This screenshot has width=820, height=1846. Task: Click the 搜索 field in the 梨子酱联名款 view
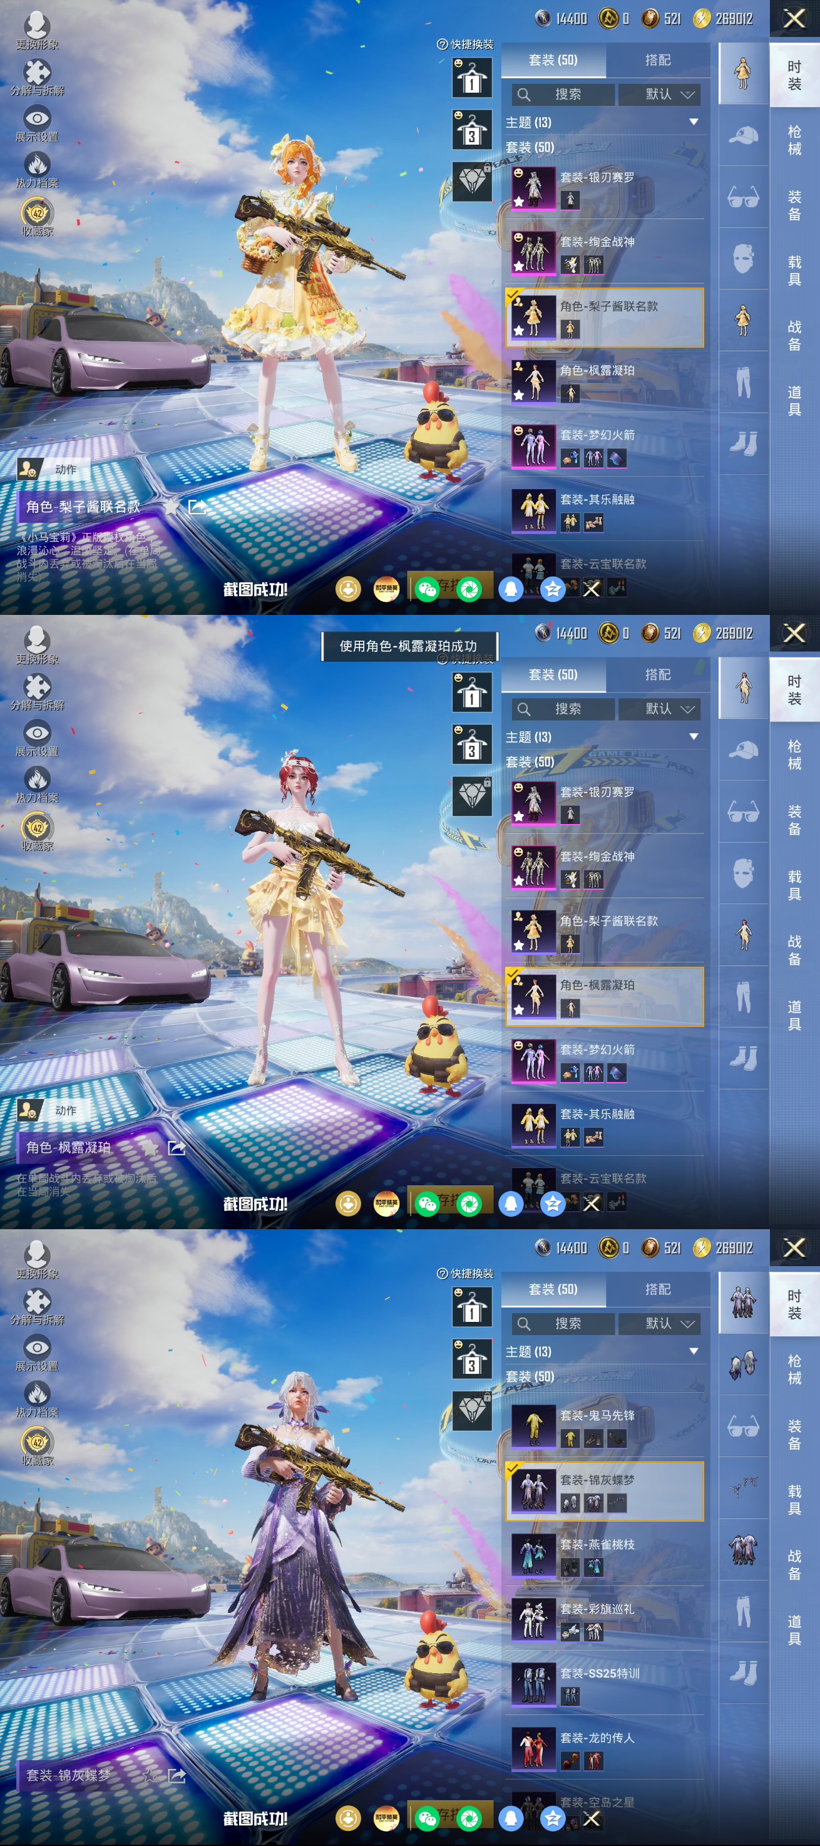point(563,95)
